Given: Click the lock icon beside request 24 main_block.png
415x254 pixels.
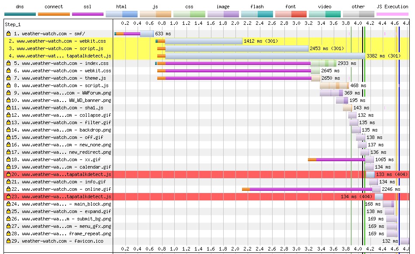Looking at the screenshot, I should (x=8, y=203).
